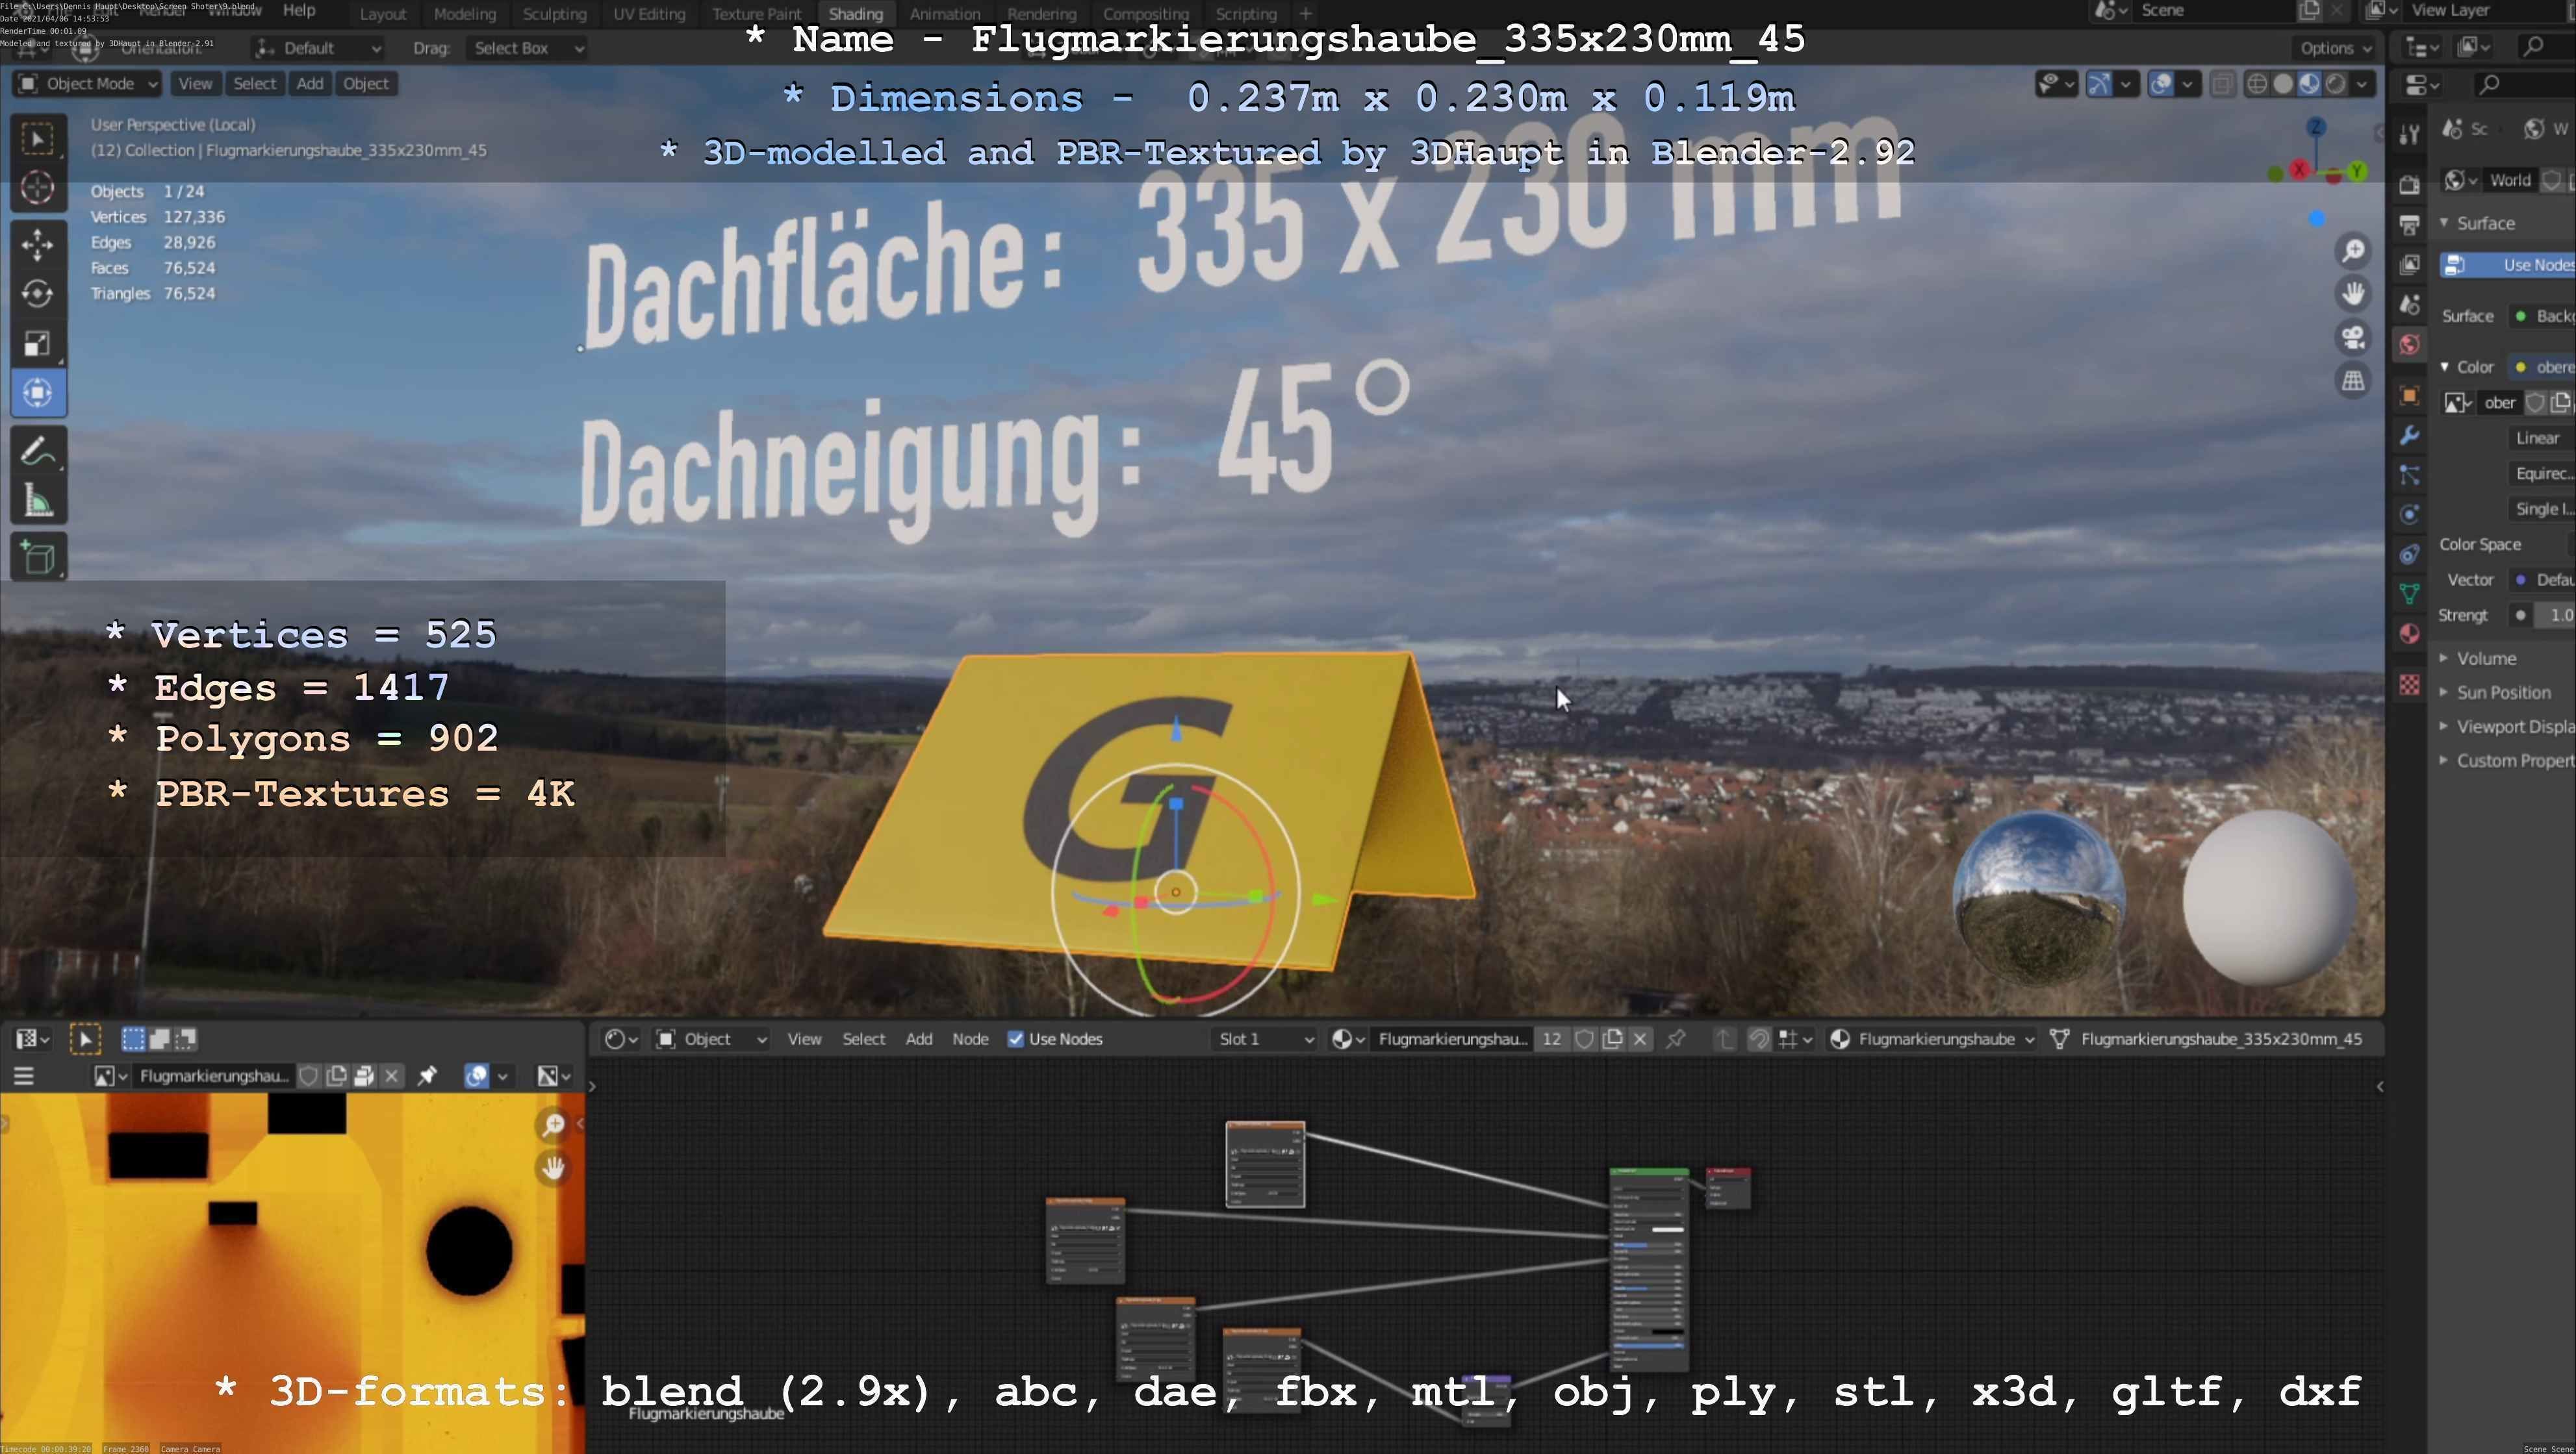2576x1454 pixels.
Task: Activate the Scale tool
Action: (37, 344)
